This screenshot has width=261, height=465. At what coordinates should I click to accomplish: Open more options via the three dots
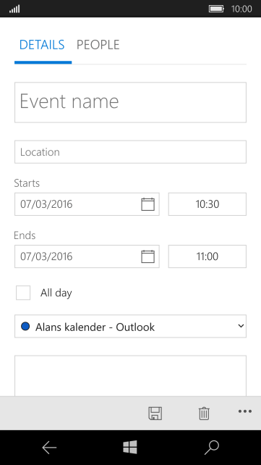[245, 411]
